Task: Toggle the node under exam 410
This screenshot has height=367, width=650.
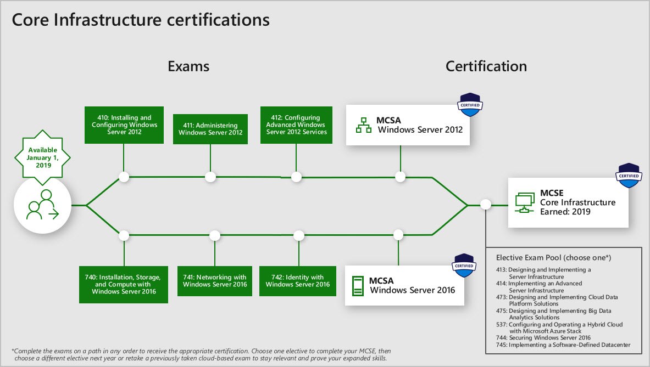Action: pos(124,177)
